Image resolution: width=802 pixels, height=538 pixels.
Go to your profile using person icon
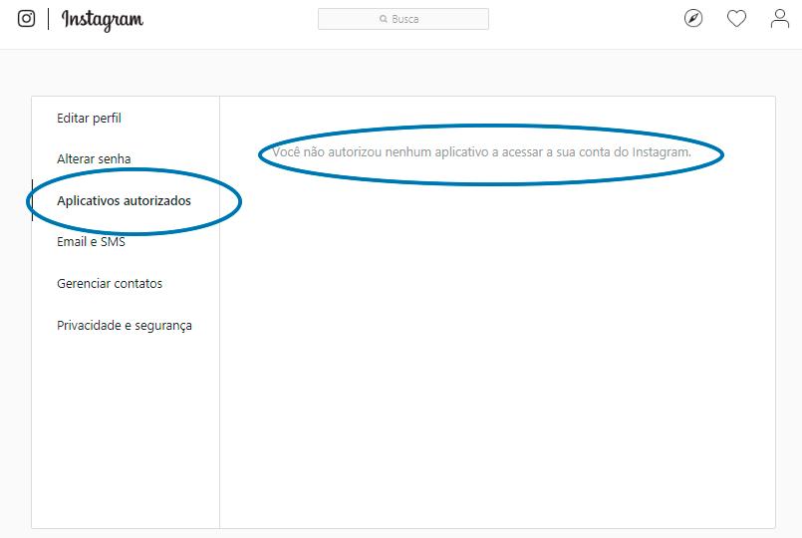pos(780,18)
